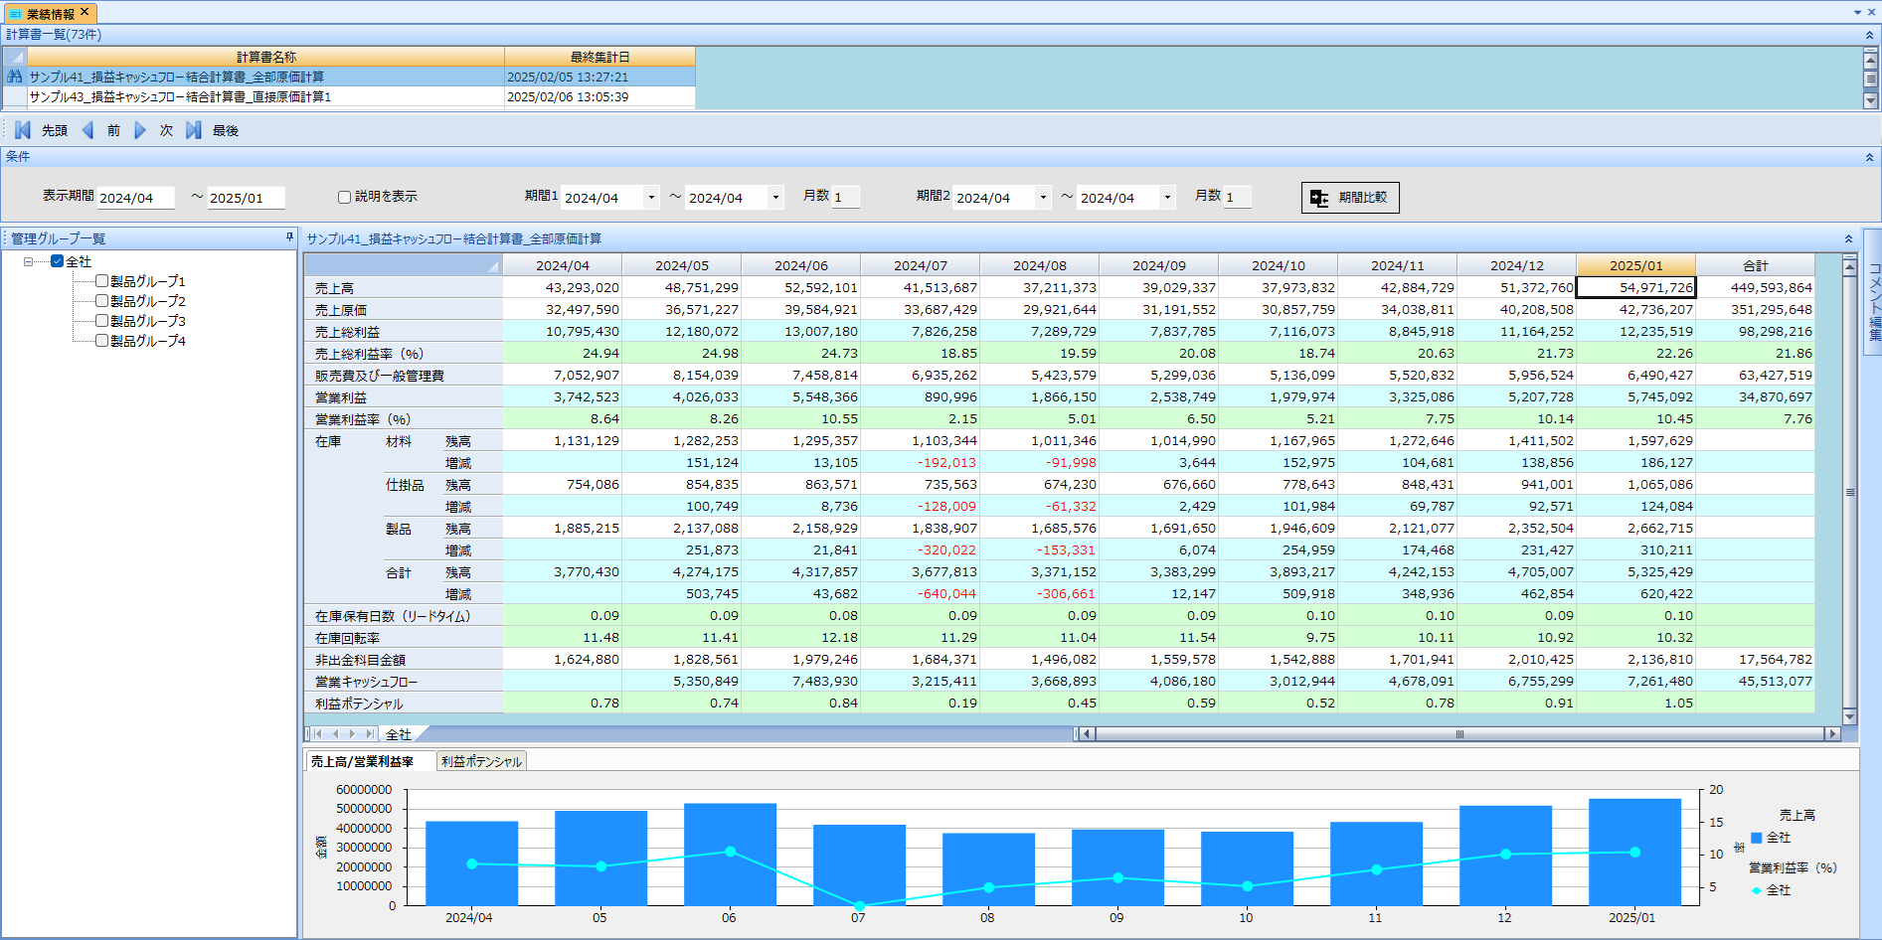Click the grid's horizontal scroll left arrow
The width and height of the screenshot is (1882, 940).
[1088, 734]
